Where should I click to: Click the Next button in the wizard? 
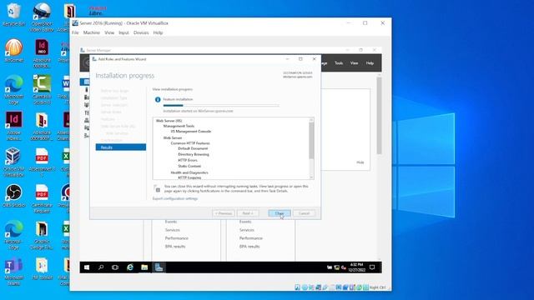click(x=248, y=213)
